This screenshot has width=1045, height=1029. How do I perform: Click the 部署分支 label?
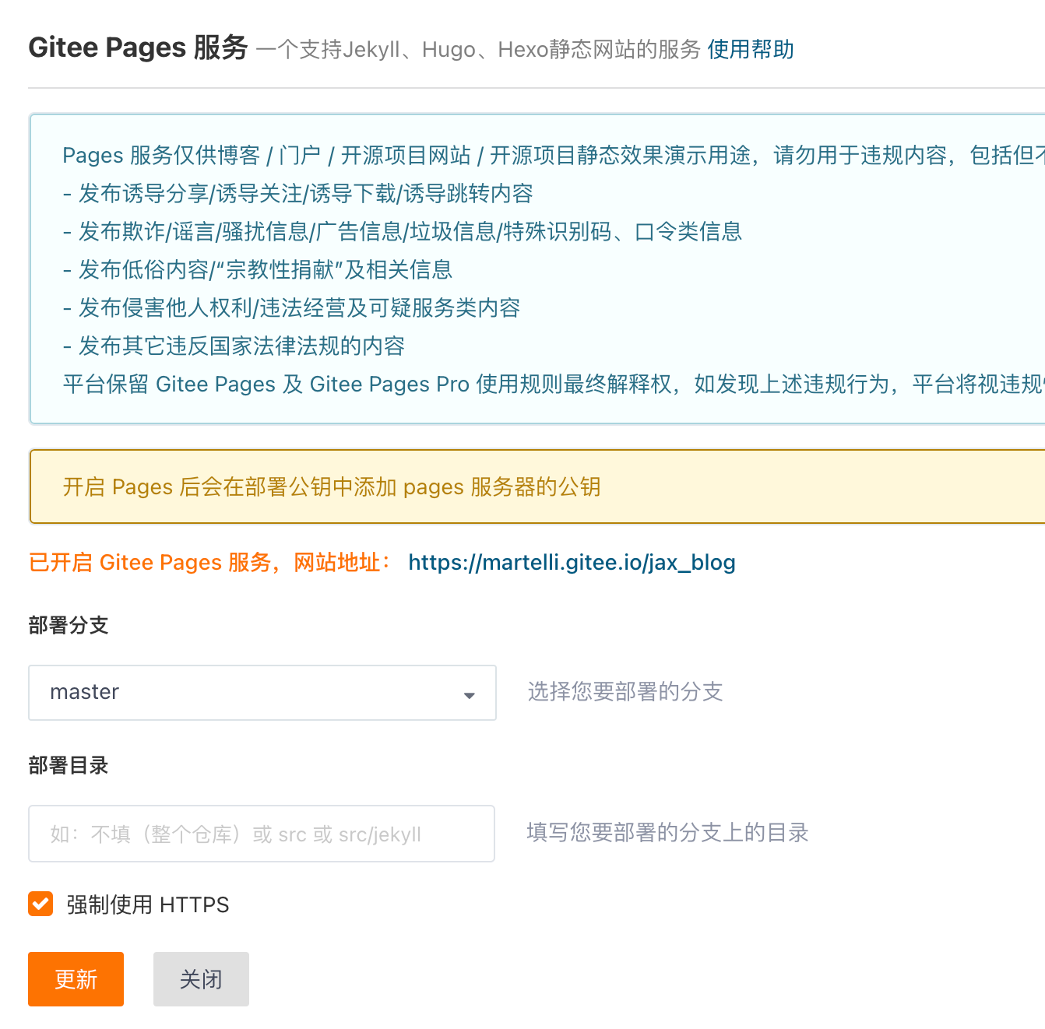coord(69,625)
